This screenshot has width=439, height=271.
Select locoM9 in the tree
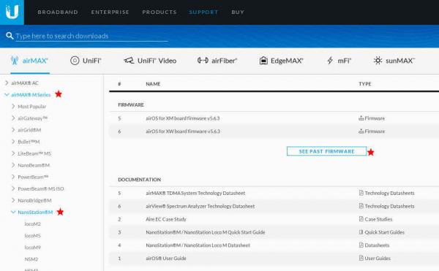(32, 247)
